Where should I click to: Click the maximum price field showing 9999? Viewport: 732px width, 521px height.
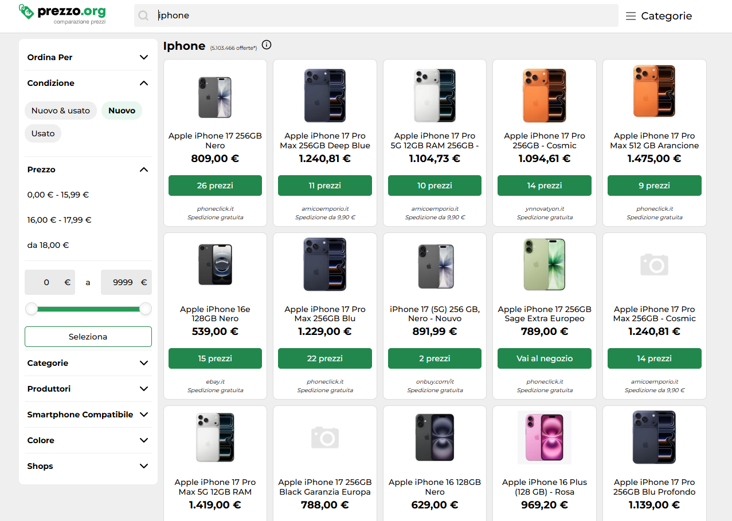click(126, 282)
